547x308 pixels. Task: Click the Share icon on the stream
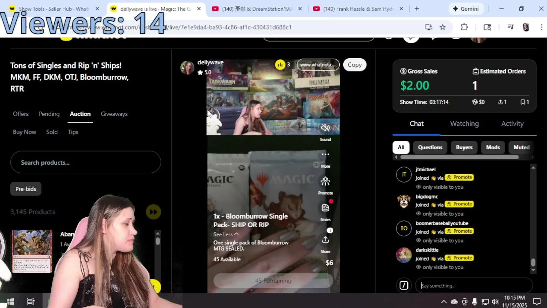click(x=325, y=240)
